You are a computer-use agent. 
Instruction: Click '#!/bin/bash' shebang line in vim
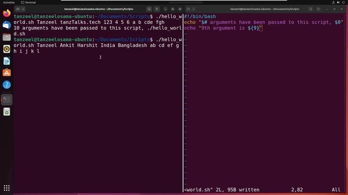tap(200, 16)
